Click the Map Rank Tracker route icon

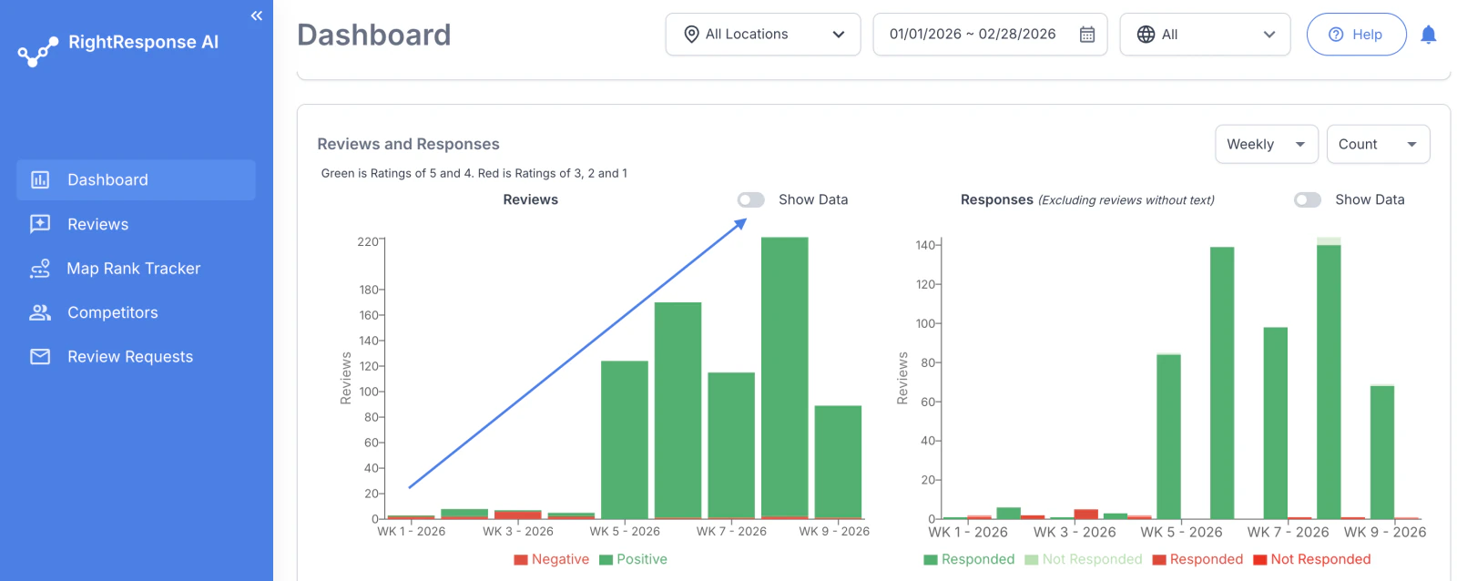[x=40, y=269]
